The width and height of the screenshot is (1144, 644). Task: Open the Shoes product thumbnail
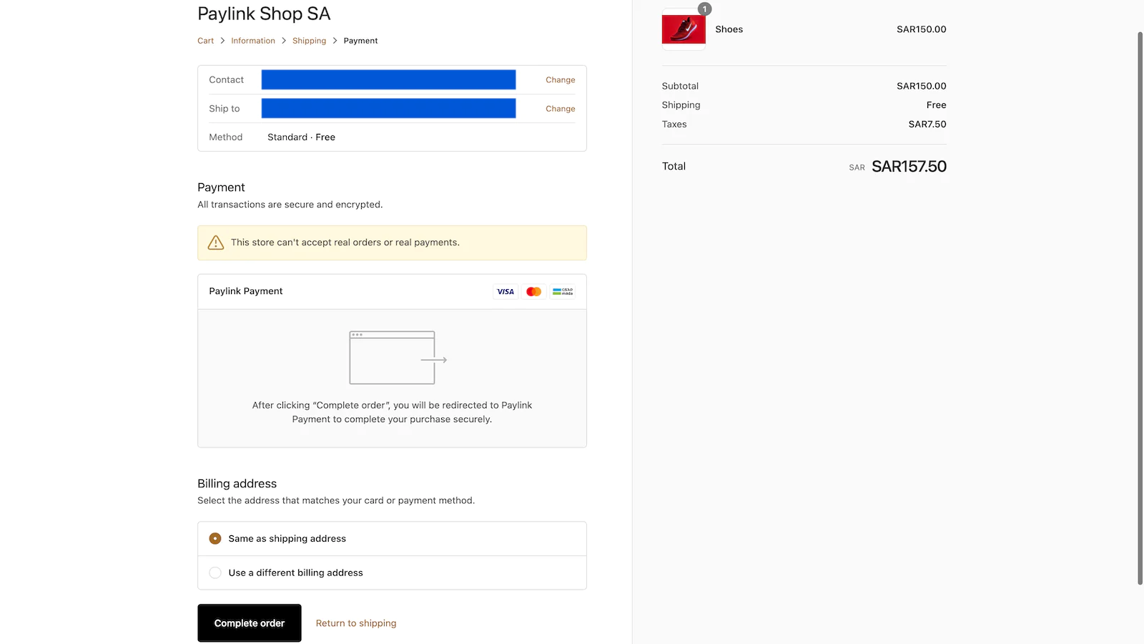(684, 29)
